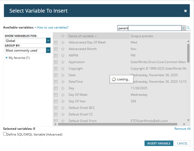Check Default Email CC checkbox

pyautogui.click(x=56, y=115)
